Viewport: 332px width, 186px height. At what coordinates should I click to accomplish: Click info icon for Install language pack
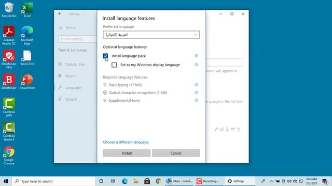tap(196, 56)
